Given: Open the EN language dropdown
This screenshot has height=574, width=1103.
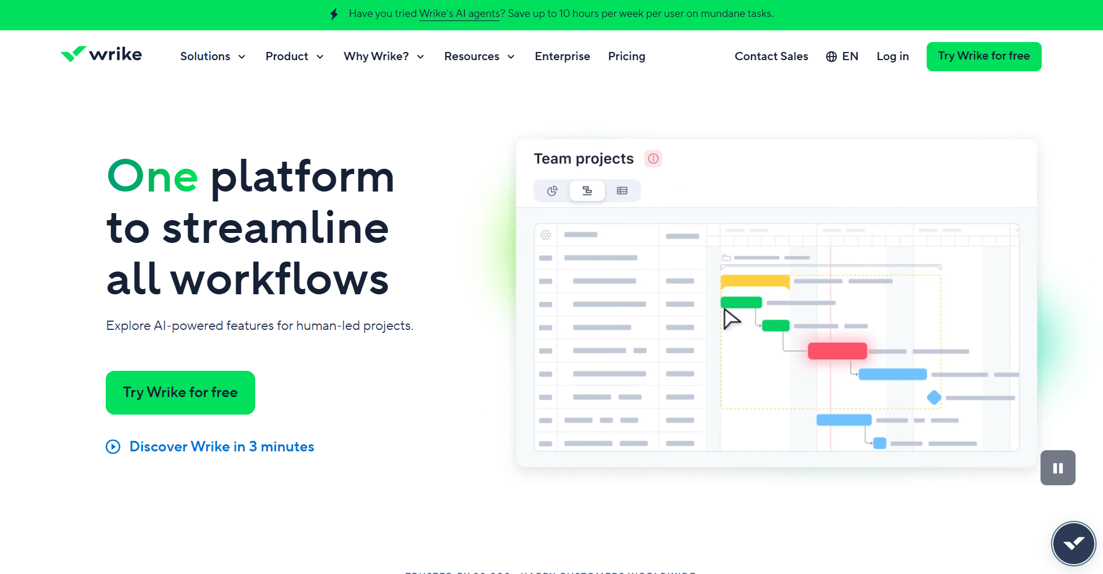Looking at the screenshot, I should tap(842, 57).
